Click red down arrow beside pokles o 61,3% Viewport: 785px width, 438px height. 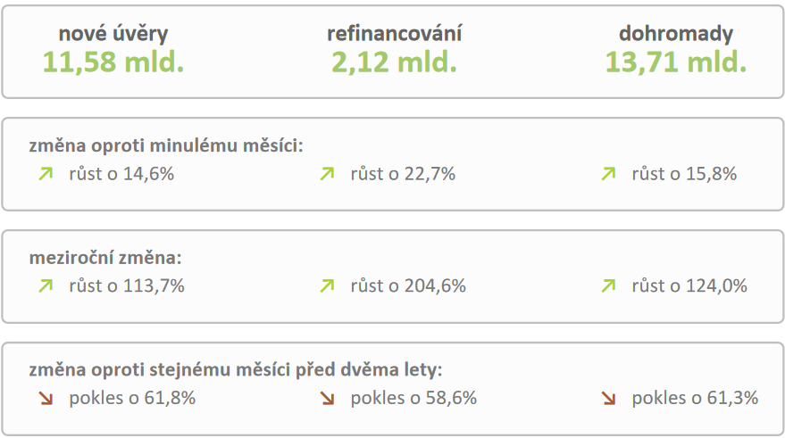(x=608, y=399)
